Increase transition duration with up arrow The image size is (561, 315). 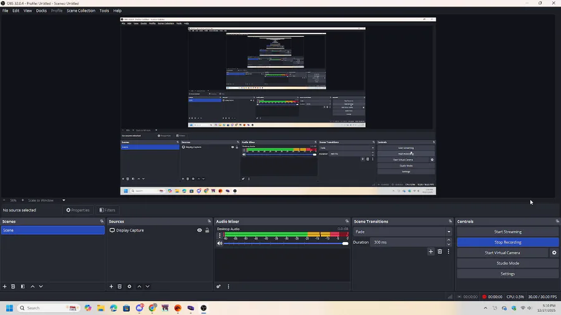(x=449, y=240)
